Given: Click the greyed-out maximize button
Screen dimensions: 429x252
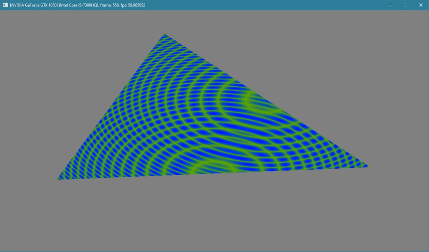Looking at the screenshot, I should tap(405, 5).
